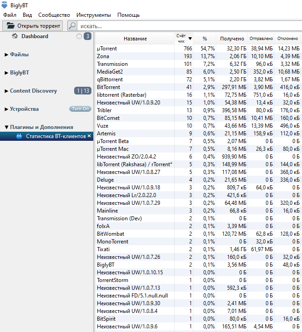Click the Dashboard spinner activity icon
Viewport: 302px width, 332px height.
coord(79,36)
